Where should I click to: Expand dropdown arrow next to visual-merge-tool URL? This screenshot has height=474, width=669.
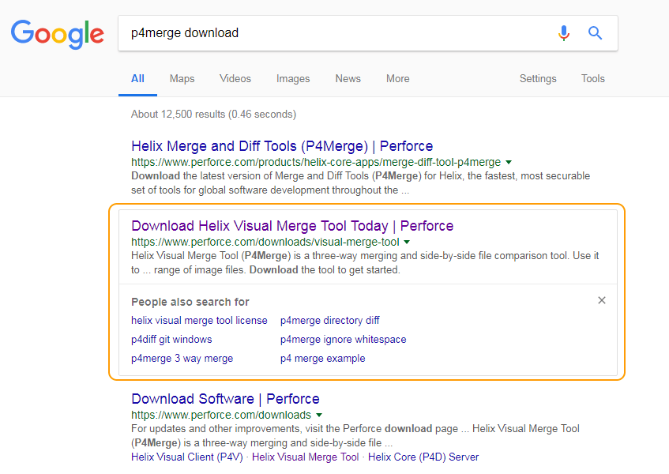pyautogui.click(x=407, y=242)
